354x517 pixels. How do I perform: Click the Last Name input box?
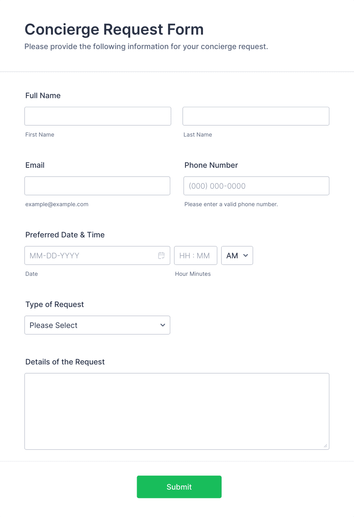click(256, 116)
